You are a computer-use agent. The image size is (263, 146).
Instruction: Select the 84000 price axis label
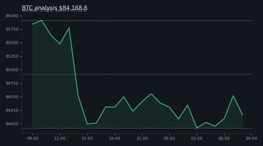(x=12, y=124)
